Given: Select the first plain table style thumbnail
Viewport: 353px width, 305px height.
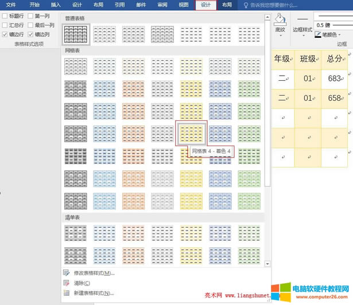Looking at the screenshot, I should click(x=76, y=34).
